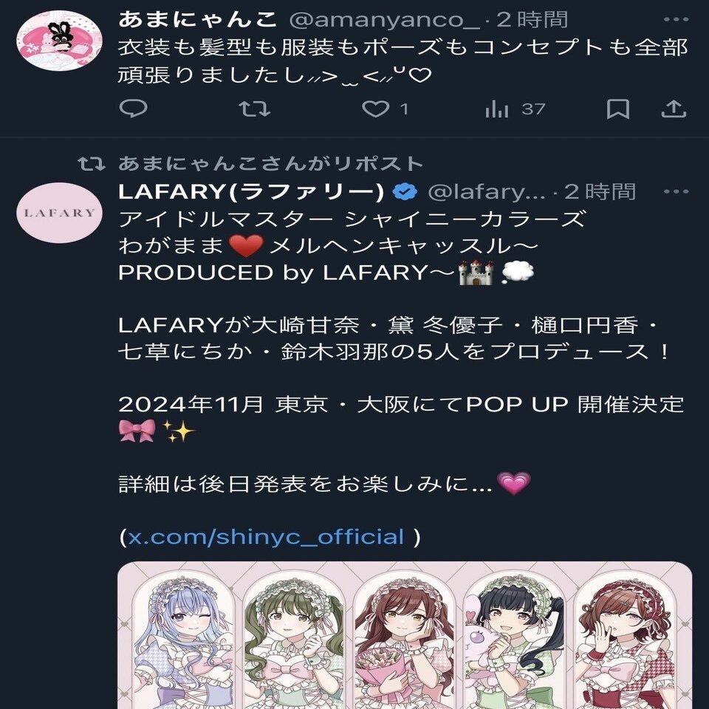This screenshot has width=709, height=709.
Task: Open the x.com/shinyc_official link
Action: [x=266, y=537]
